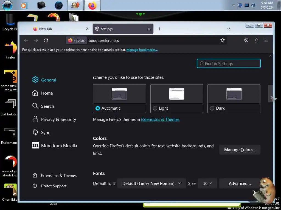Click the Manage Colors button
Screen dimensions: 281x210
240,150
